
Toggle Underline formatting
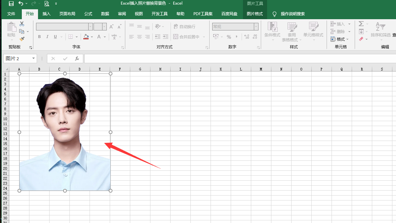pos(55,37)
